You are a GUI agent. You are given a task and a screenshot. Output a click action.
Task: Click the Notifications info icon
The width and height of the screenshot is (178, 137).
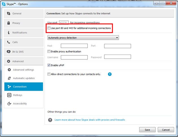pyautogui.click(x=8, y=33)
